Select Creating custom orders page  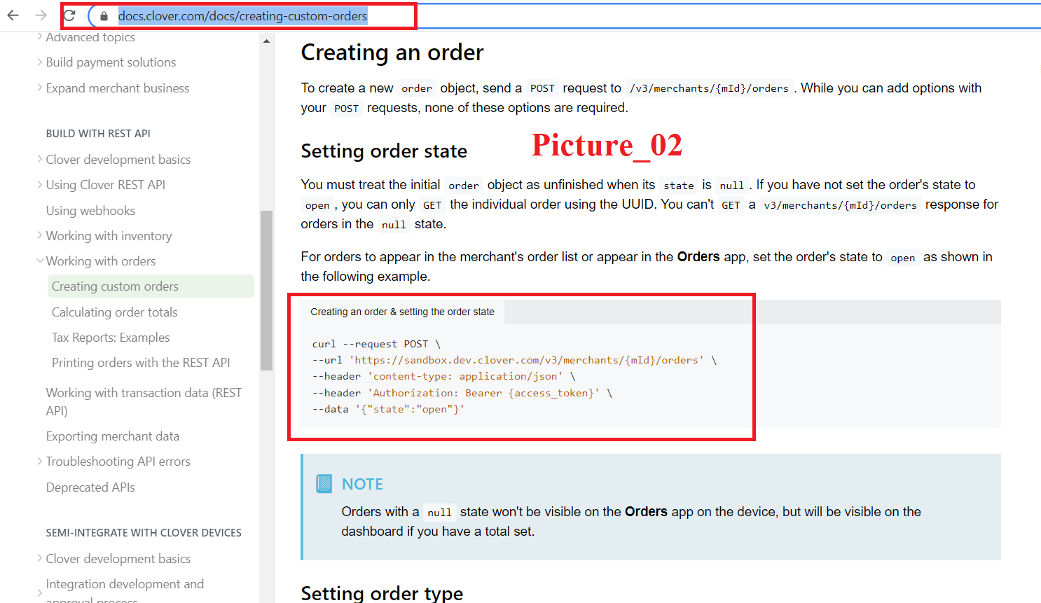pyautogui.click(x=151, y=286)
